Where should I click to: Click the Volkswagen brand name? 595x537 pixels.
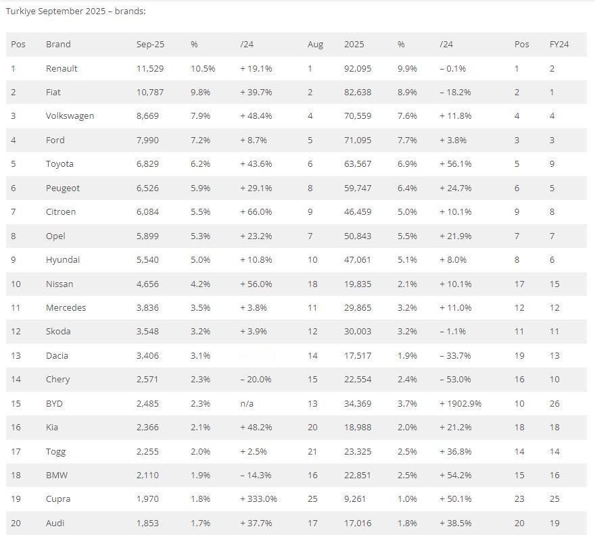point(70,116)
